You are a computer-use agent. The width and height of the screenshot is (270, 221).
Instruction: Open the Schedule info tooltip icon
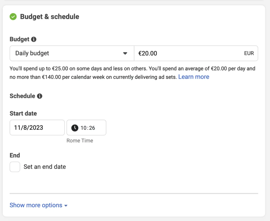40,96
